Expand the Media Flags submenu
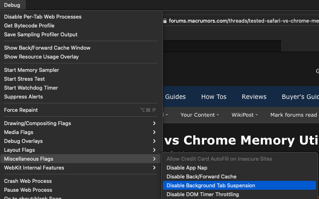This screenshot has width=319, height=199. tap(19, 132)
